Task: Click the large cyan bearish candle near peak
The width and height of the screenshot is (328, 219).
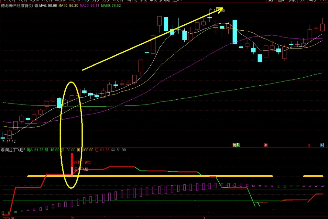Action: click(x=234, y=32)
